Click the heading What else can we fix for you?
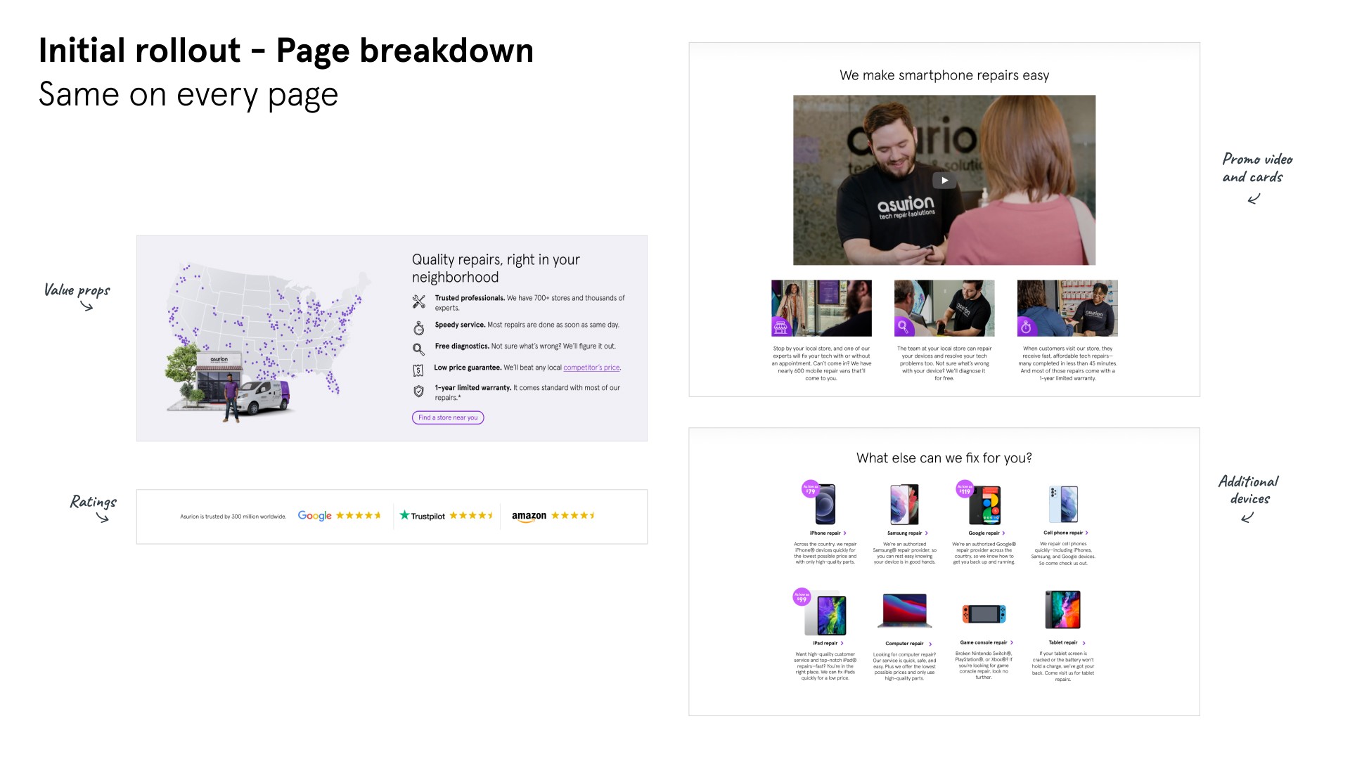Viewport: 1350px width, 759px height. (944, 458)
